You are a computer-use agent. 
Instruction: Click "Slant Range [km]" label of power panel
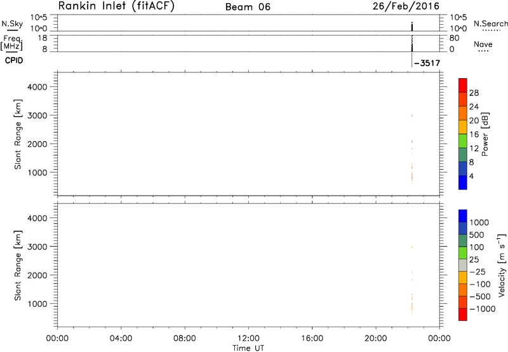coord(18,134)
